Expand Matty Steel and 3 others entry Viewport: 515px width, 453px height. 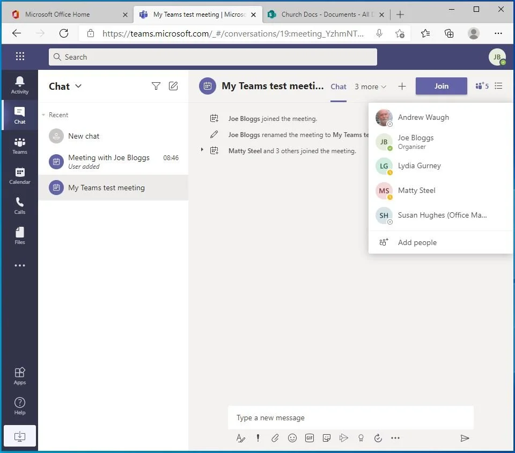[x=202, y=150]
